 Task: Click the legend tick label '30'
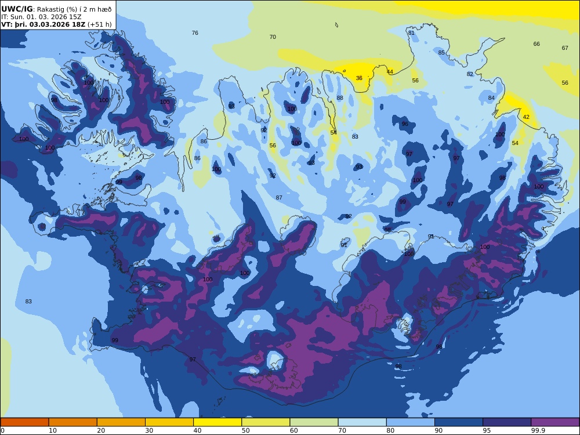(150, 430)
